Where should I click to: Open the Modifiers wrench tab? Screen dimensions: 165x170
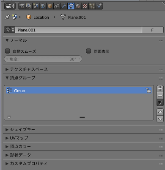(64, 6)
